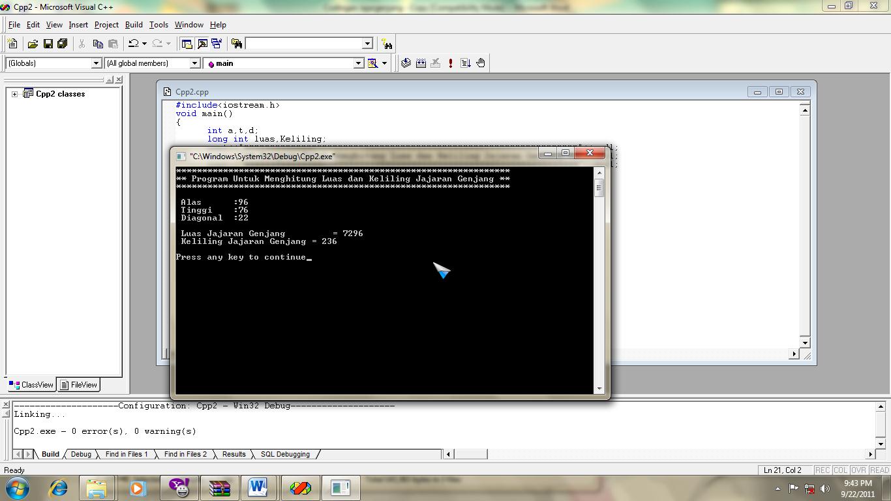Screen dimensions: 891x501
Task: Close the output panel
Action: (x=7, y=405)
